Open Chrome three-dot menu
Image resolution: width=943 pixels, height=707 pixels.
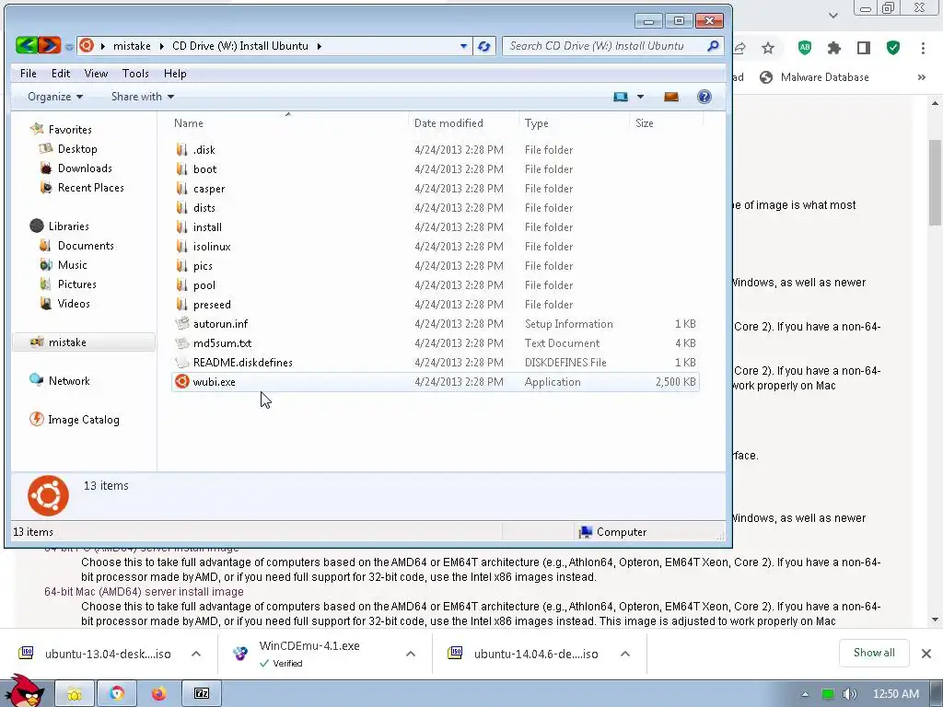tap(923, 48)
